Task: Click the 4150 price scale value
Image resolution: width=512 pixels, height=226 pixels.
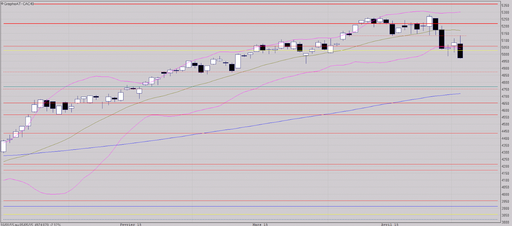Action: [x=505, y=173]
